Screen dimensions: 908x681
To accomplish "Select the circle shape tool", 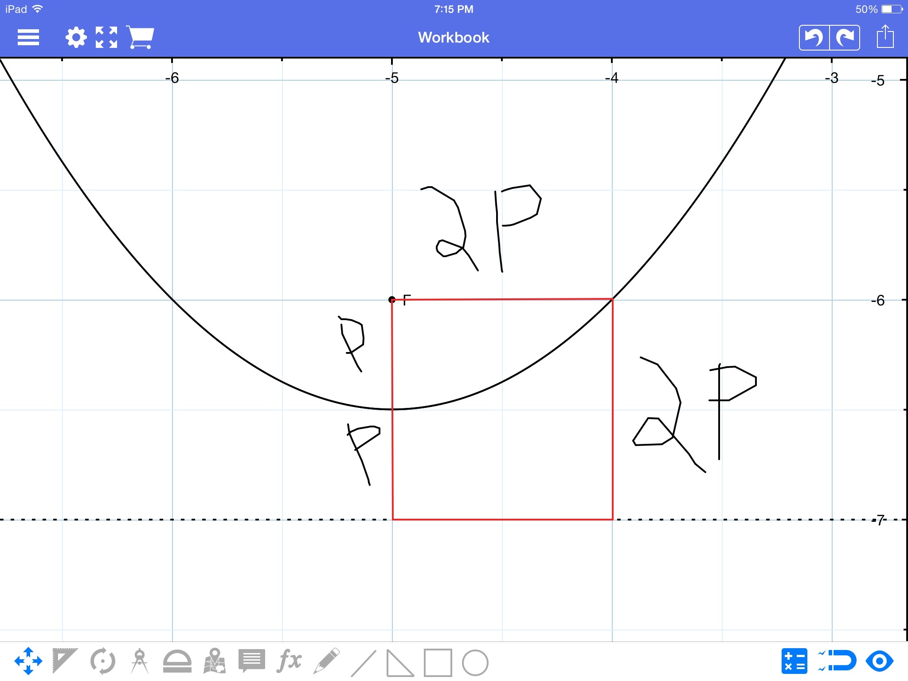I will tap(475, 663).
